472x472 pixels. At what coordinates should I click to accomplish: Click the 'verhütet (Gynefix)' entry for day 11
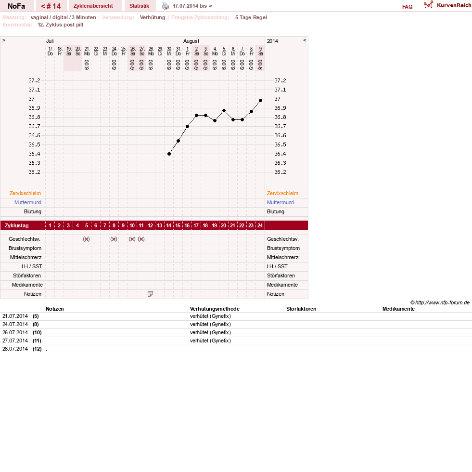pyautogui.click(x=210, y=341)
